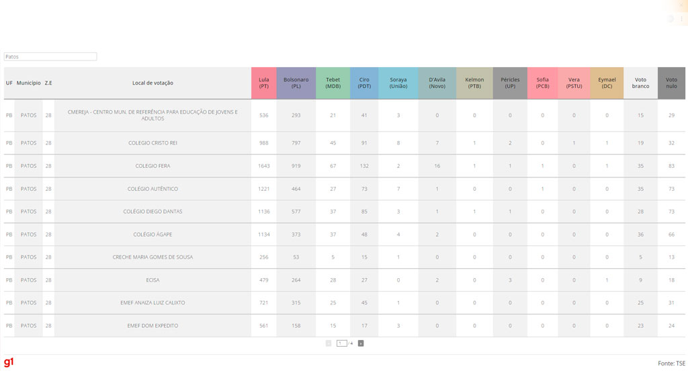This screenshot has height=387, width=688.
Task: Click the Voto branco column header
Action: point(640,83)
